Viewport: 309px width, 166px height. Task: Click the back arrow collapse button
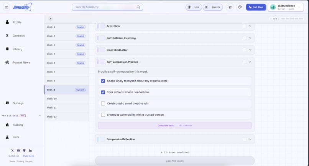(51, 18)
